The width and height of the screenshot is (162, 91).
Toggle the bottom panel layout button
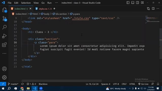pos(133,3)
